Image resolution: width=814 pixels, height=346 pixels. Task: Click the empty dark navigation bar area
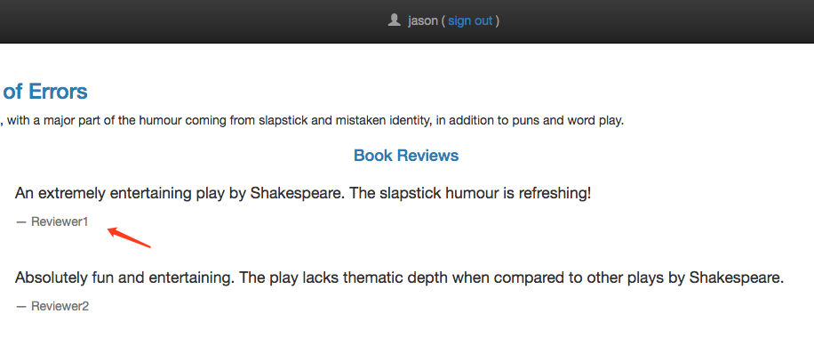click(181, 20)
